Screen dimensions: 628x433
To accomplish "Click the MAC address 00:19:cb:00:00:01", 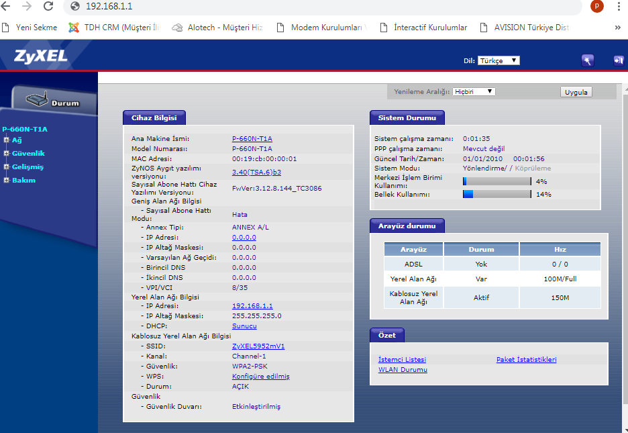I will (264, 159).
